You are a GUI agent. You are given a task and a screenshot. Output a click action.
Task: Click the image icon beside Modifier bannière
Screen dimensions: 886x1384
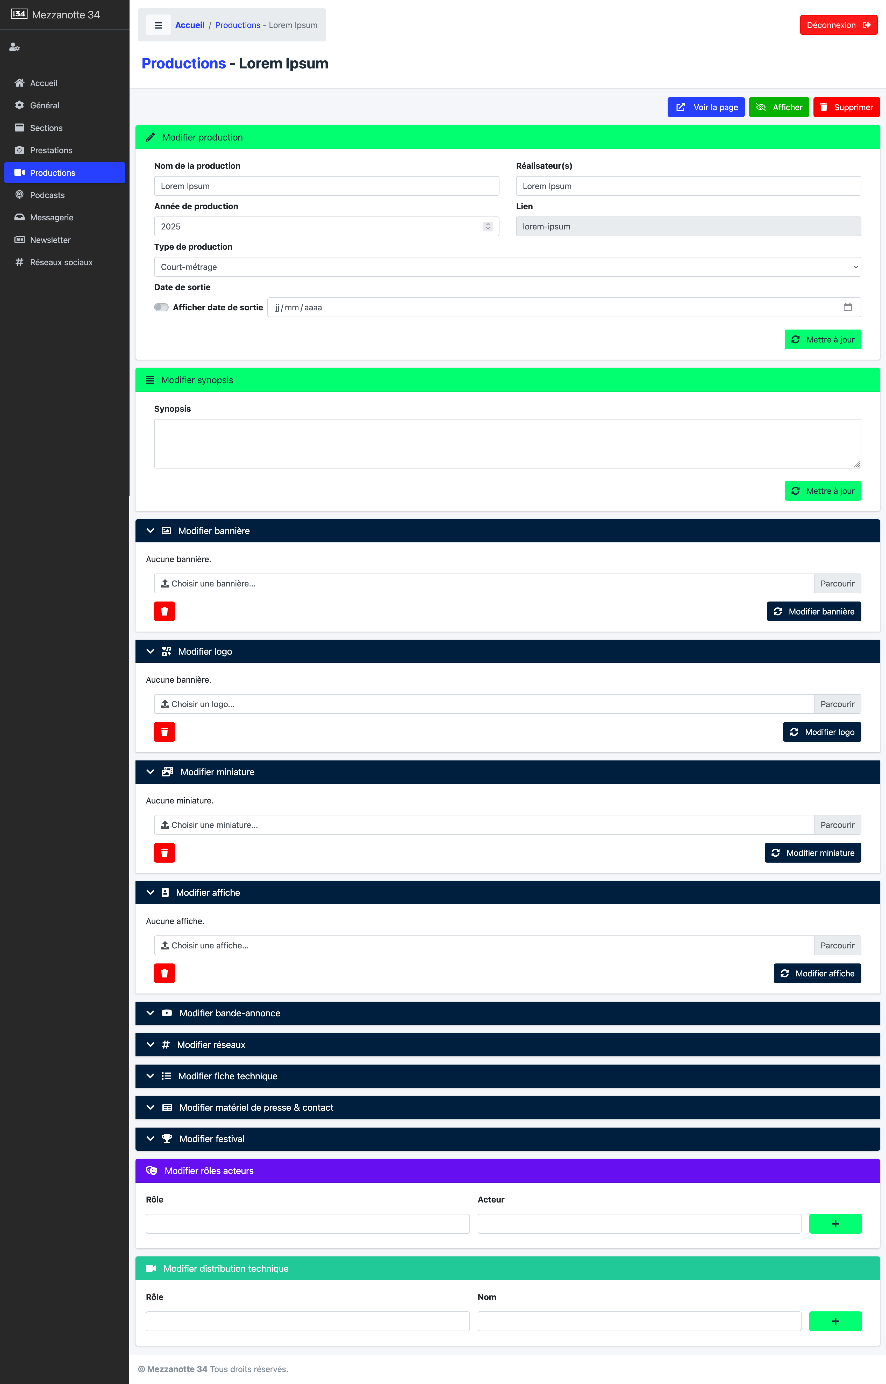(x=166, y=531)
